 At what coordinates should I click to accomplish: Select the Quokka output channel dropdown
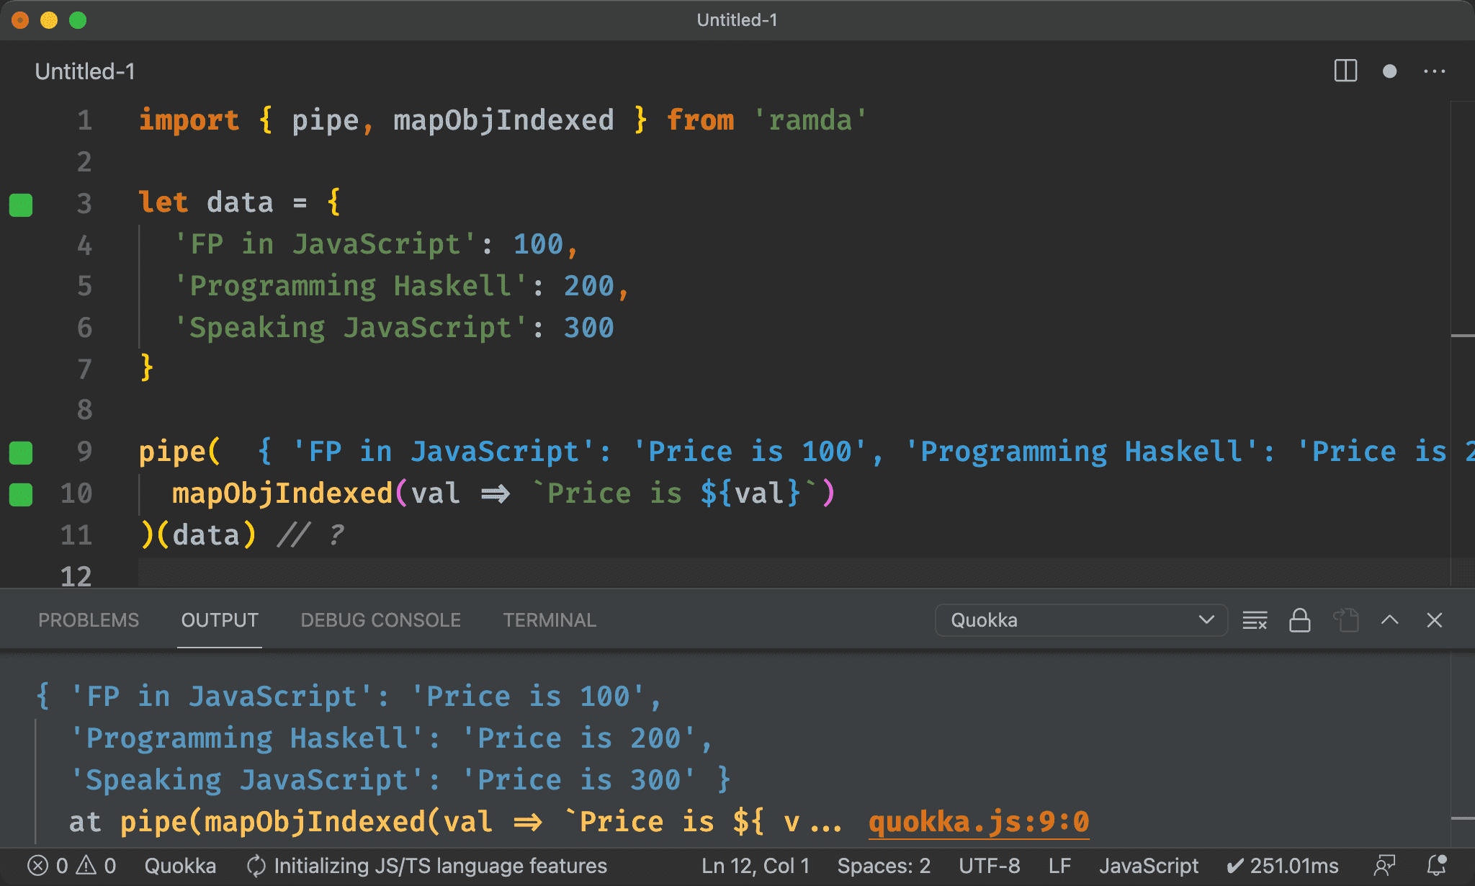click(1080, 619)
